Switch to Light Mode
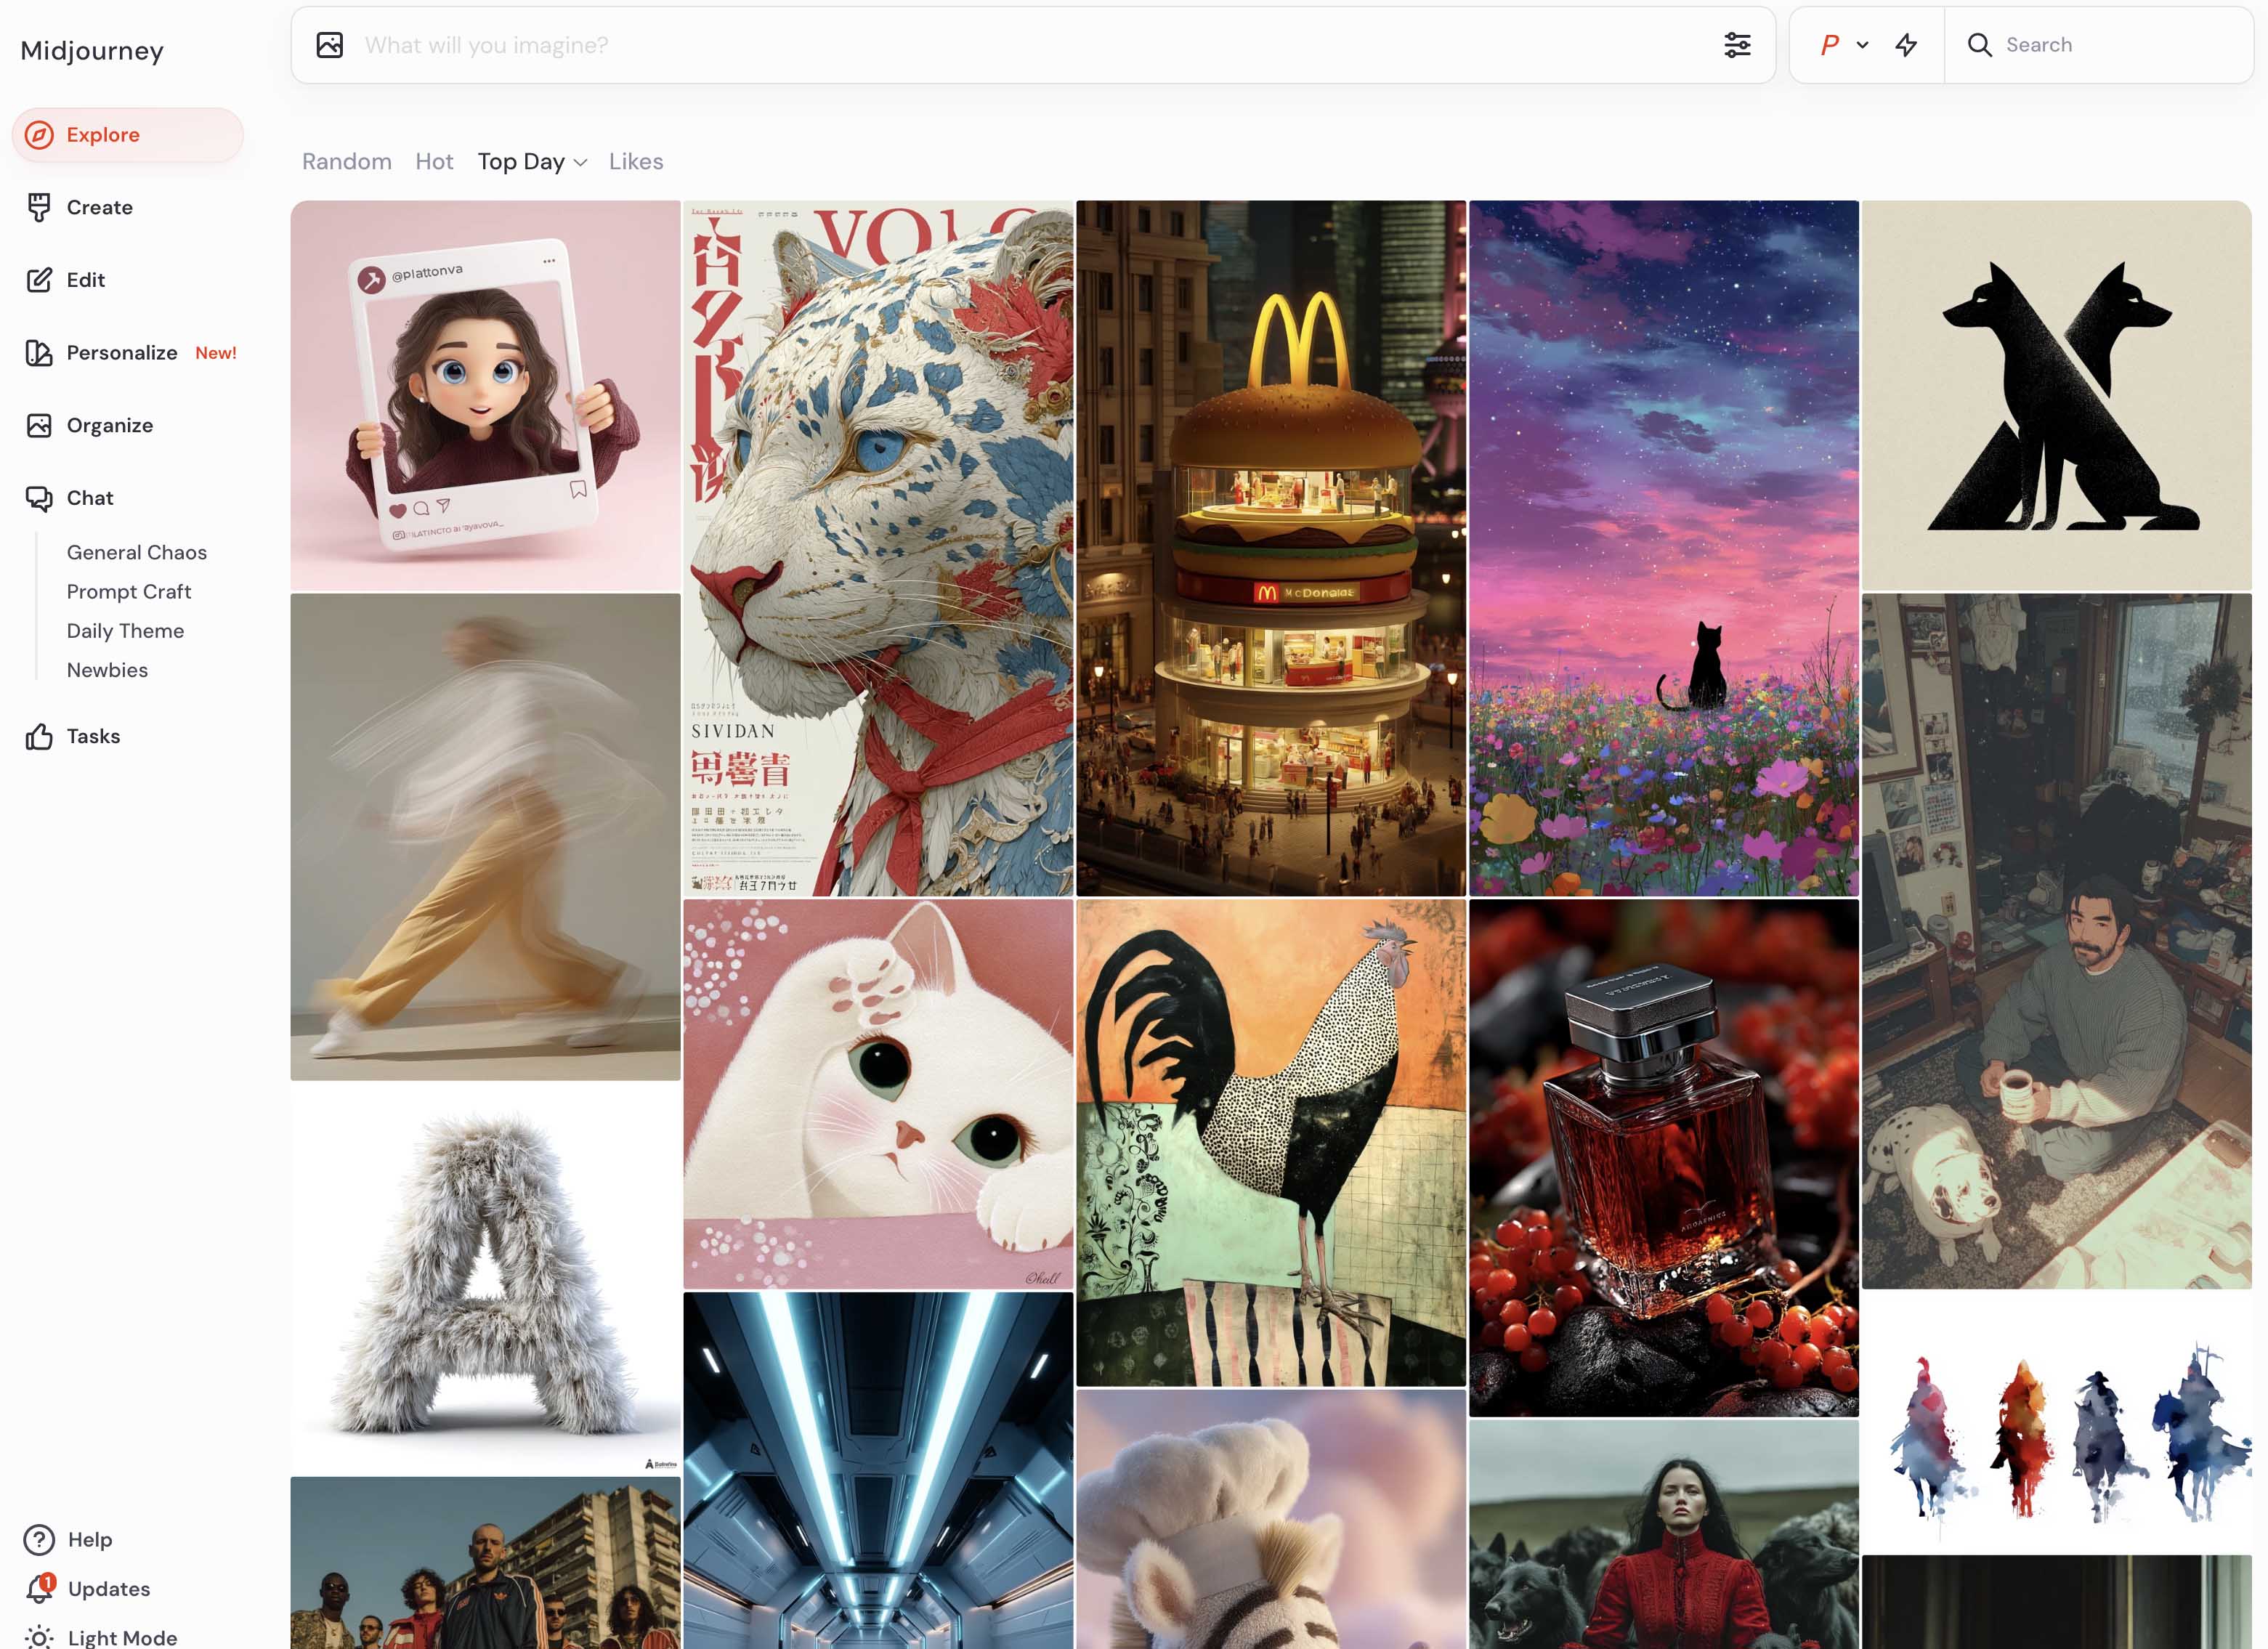This screenshot has height=1649, width=2268. [x=122, y=1638]
